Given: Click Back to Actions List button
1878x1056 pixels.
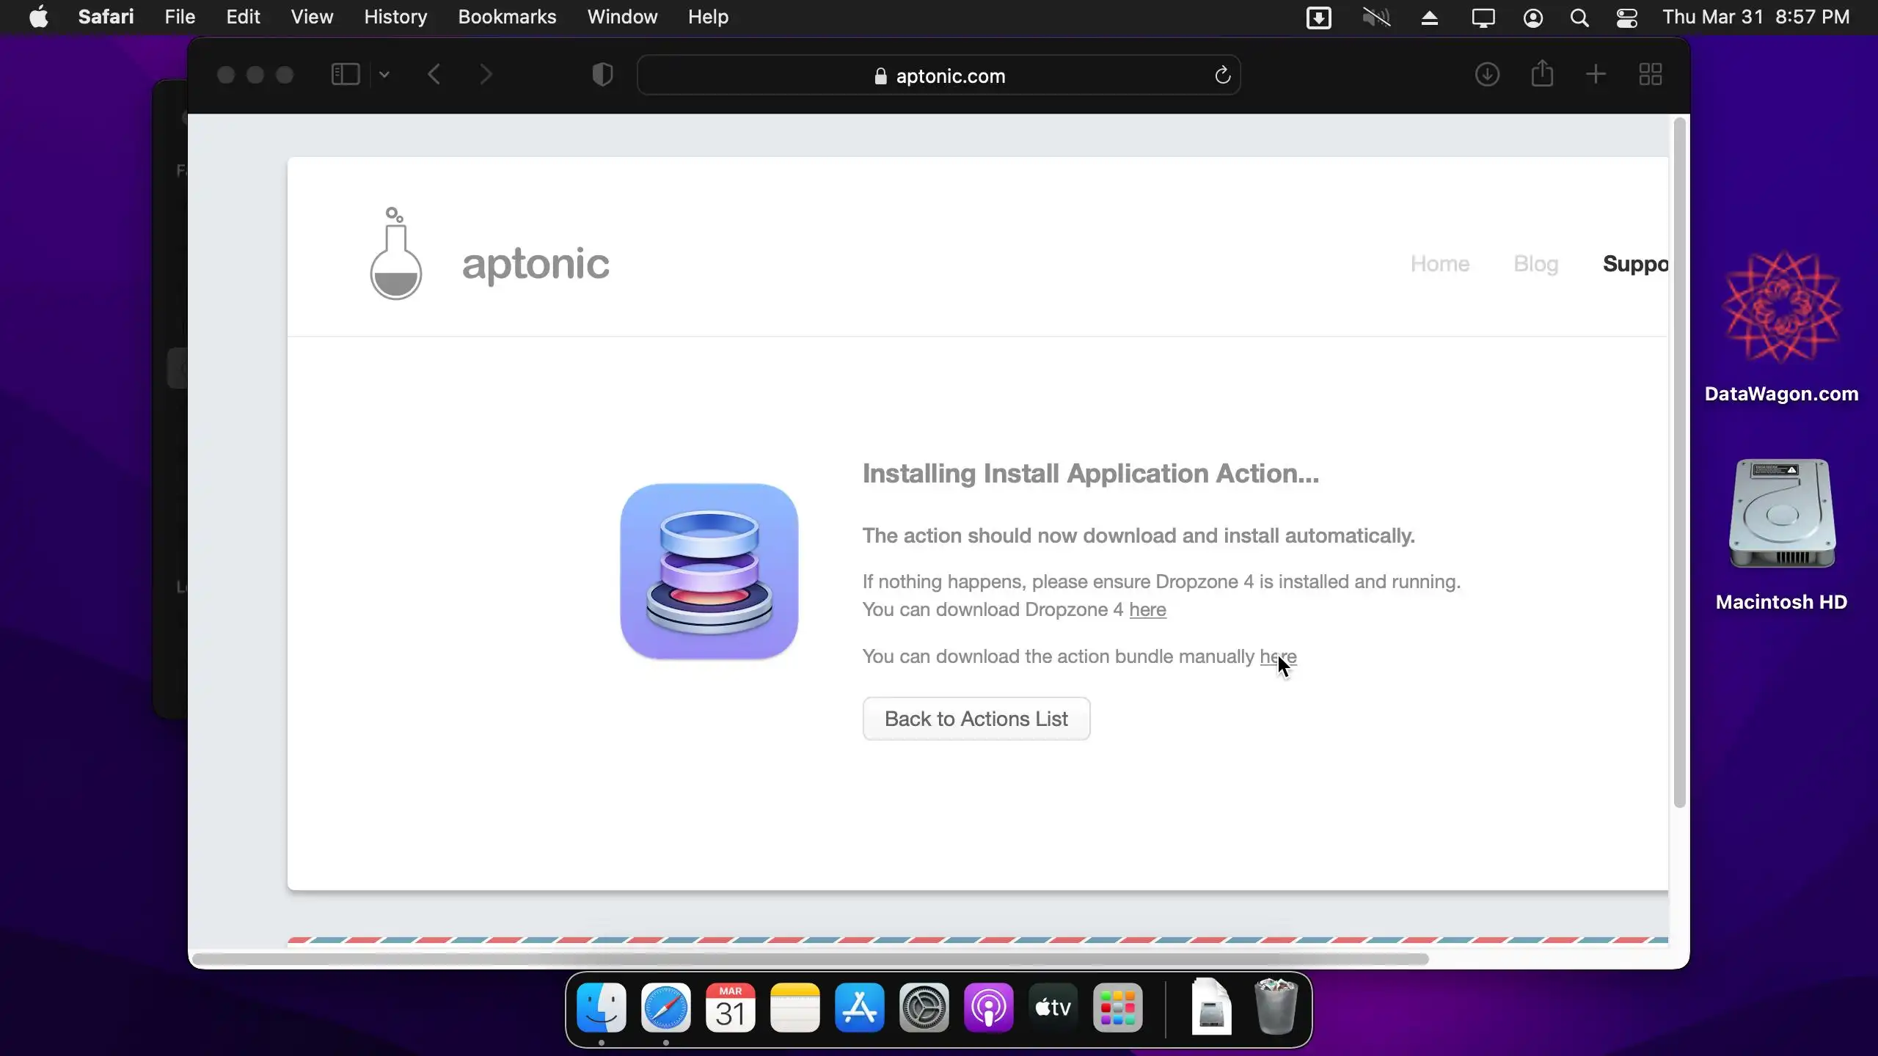Looking at the screenshot, I should [x=976, y=719].
